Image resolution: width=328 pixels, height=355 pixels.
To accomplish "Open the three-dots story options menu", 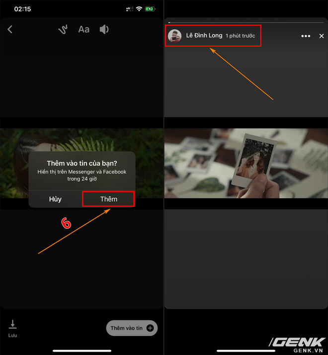I will (306, 36).
